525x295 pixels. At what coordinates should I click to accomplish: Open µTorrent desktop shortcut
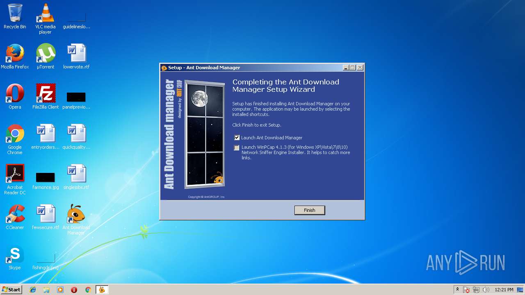point(46,57)
